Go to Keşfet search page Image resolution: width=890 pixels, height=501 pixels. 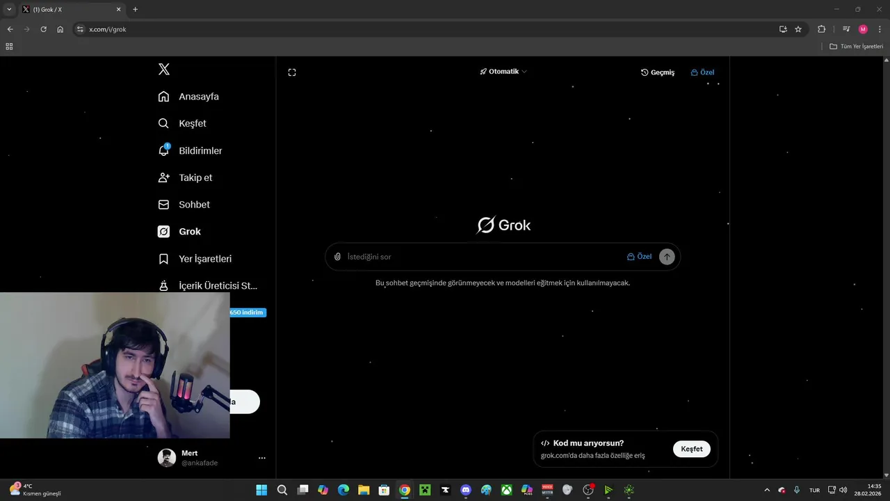click(x=182, y=123)
